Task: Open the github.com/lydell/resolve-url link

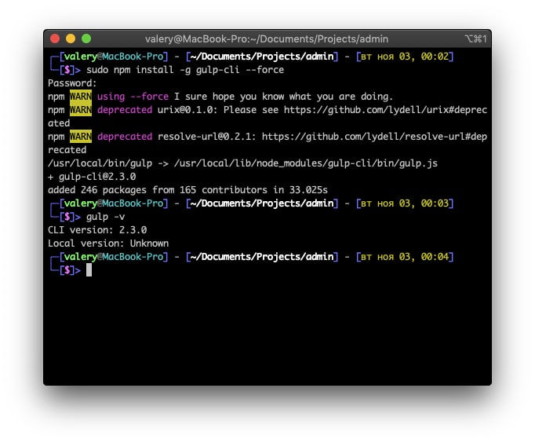Action: point(374,137)
